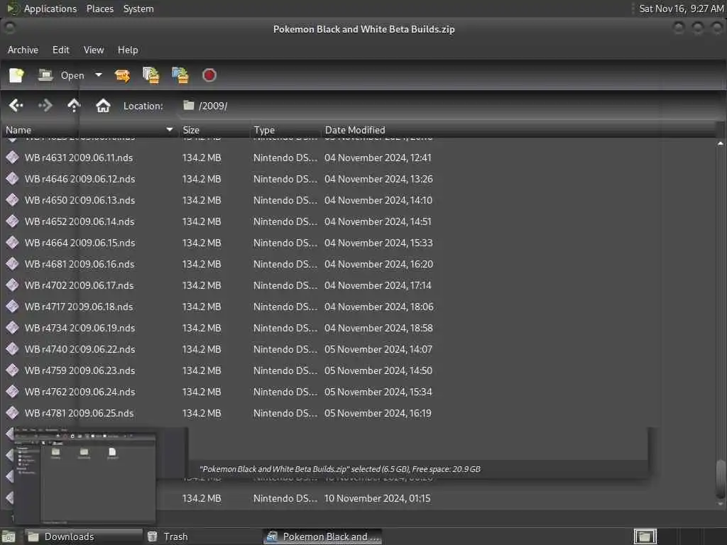The height and width of the screenshot is (545, 727).
Task: Select file WB r4664 2009.06.15.nds
Action: coord(80,243)
